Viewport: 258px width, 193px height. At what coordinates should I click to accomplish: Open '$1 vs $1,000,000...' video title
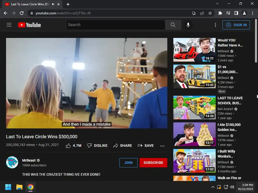[x=228, y=69]
